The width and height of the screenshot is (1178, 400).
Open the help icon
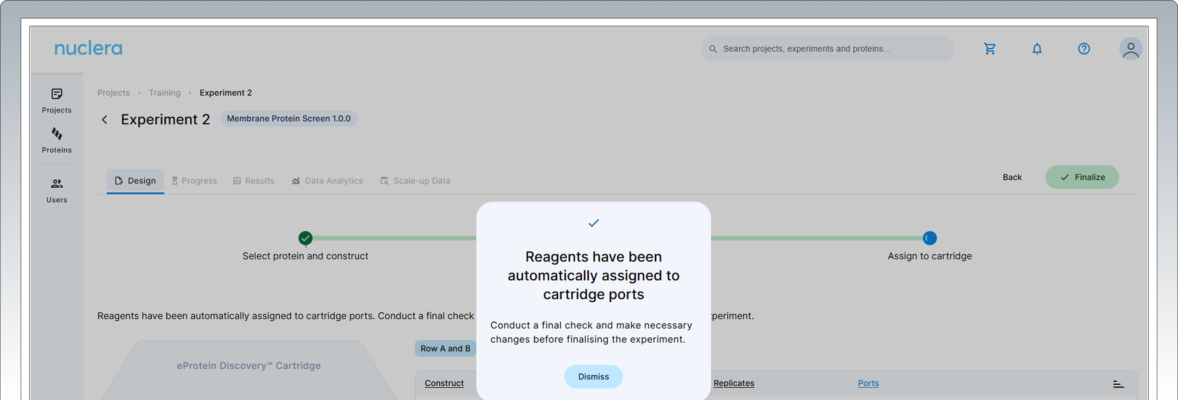click(x=1084, y=49)
